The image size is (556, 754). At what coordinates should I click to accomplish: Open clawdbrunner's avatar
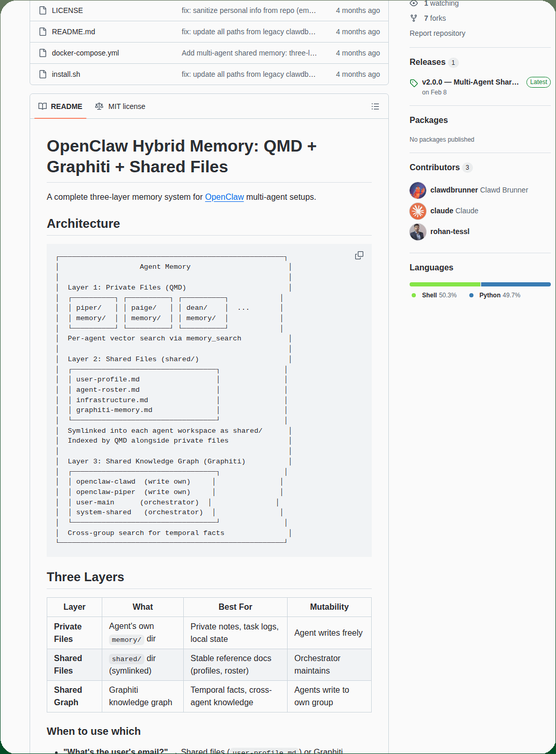[x=418, y=190]
